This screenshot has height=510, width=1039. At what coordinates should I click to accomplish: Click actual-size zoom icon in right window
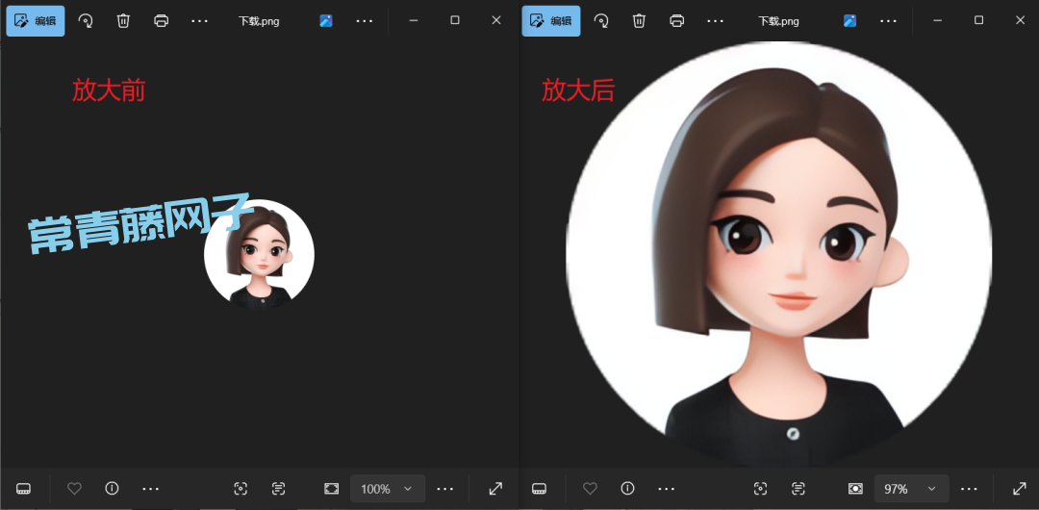(x=855, y=489)
